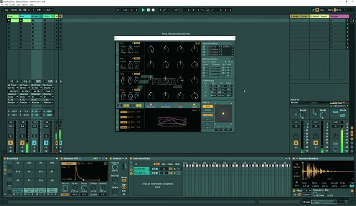Open Bass track Monitor Auto dropdown
The image size is (356, 206).
point(13,97)
